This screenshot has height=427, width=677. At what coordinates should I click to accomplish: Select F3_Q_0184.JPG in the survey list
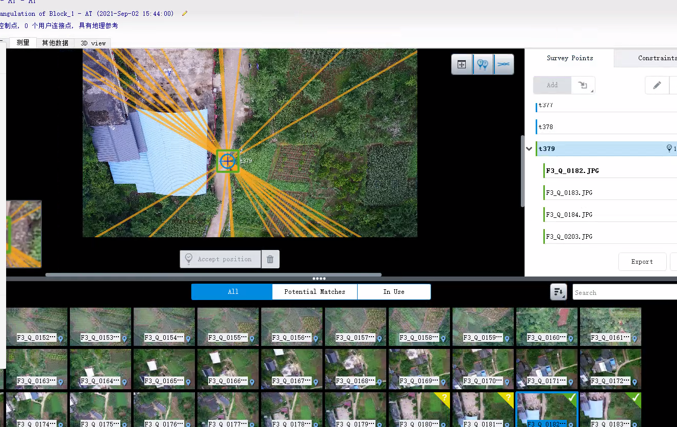[x=569, y=215]
